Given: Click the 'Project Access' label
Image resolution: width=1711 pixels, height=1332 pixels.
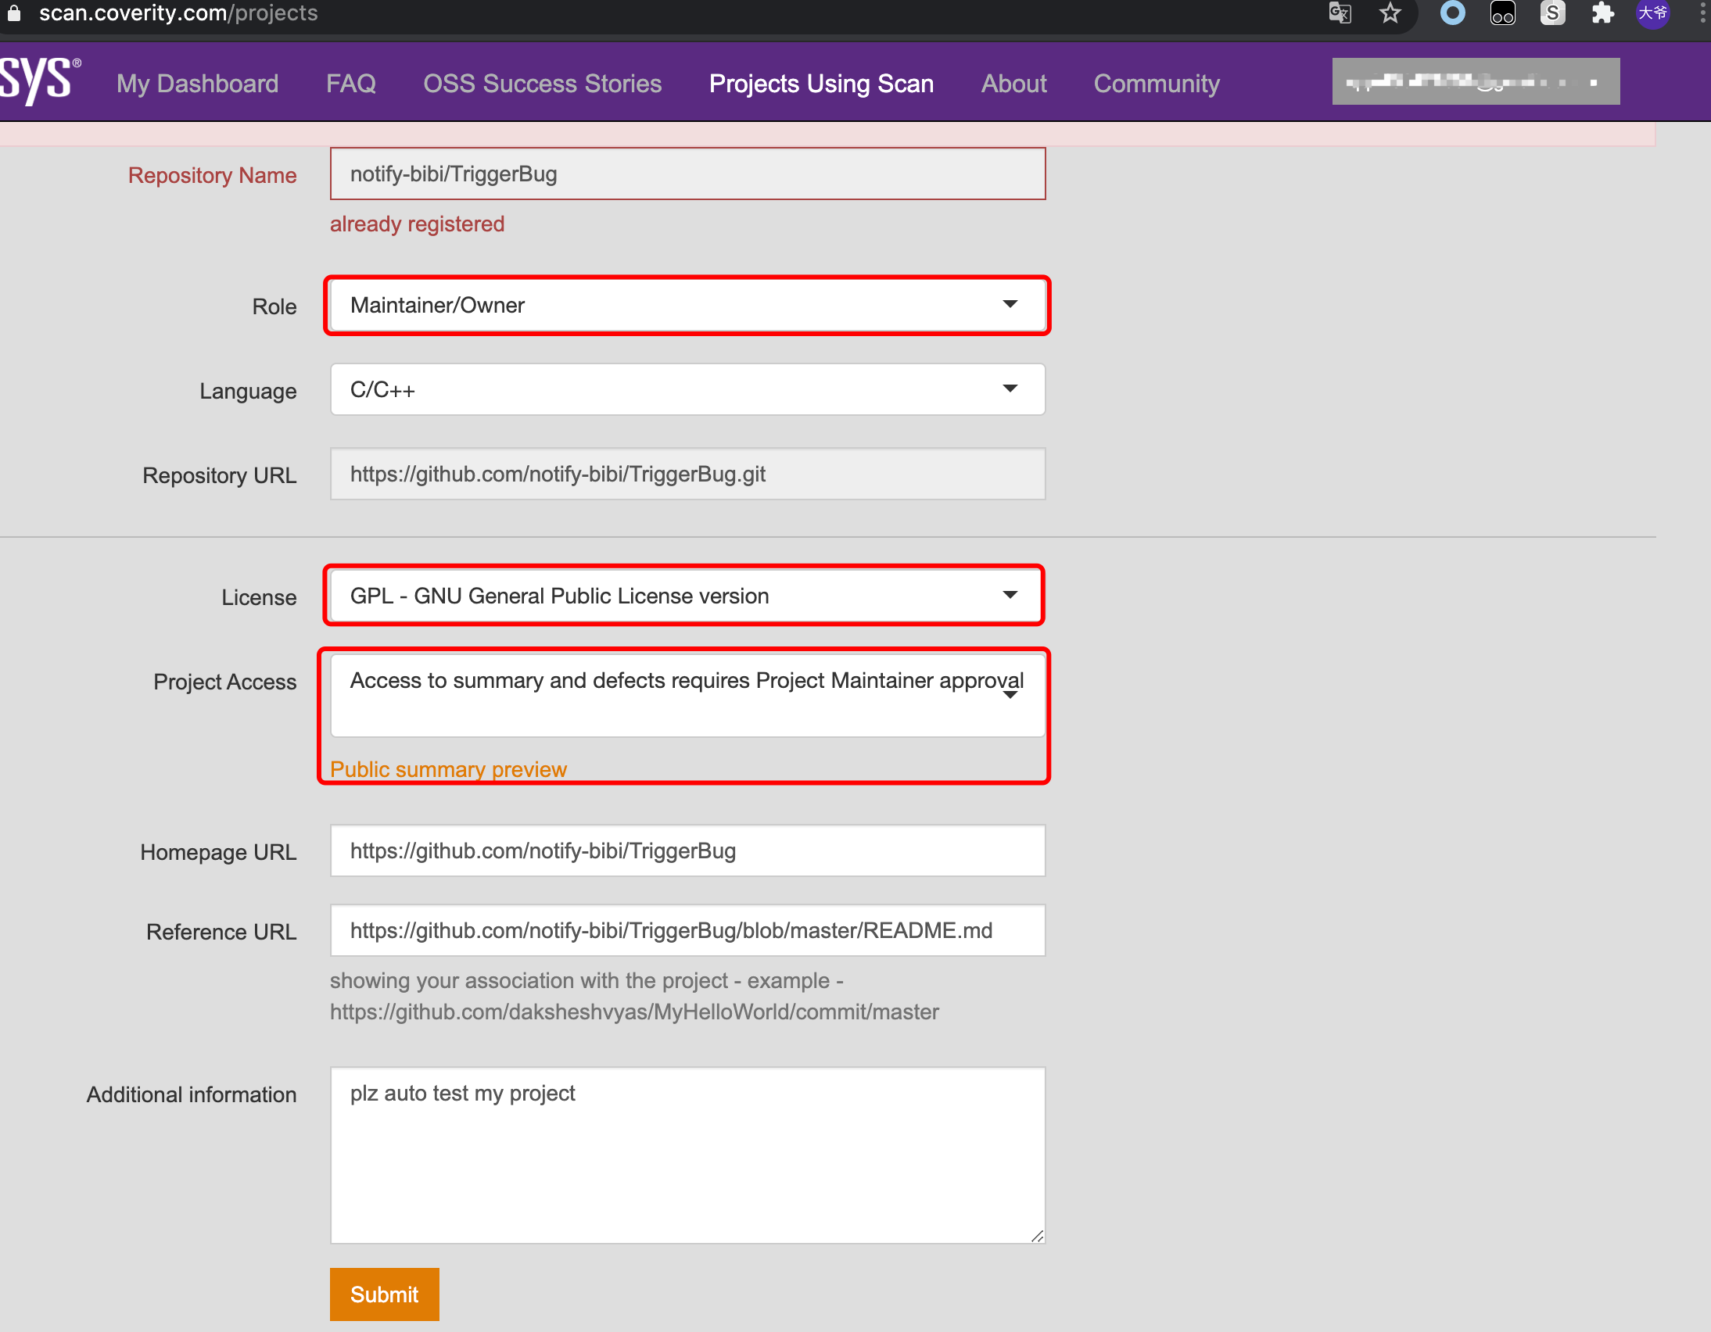Looking at the screenshot, I should (x=225, y=682).
